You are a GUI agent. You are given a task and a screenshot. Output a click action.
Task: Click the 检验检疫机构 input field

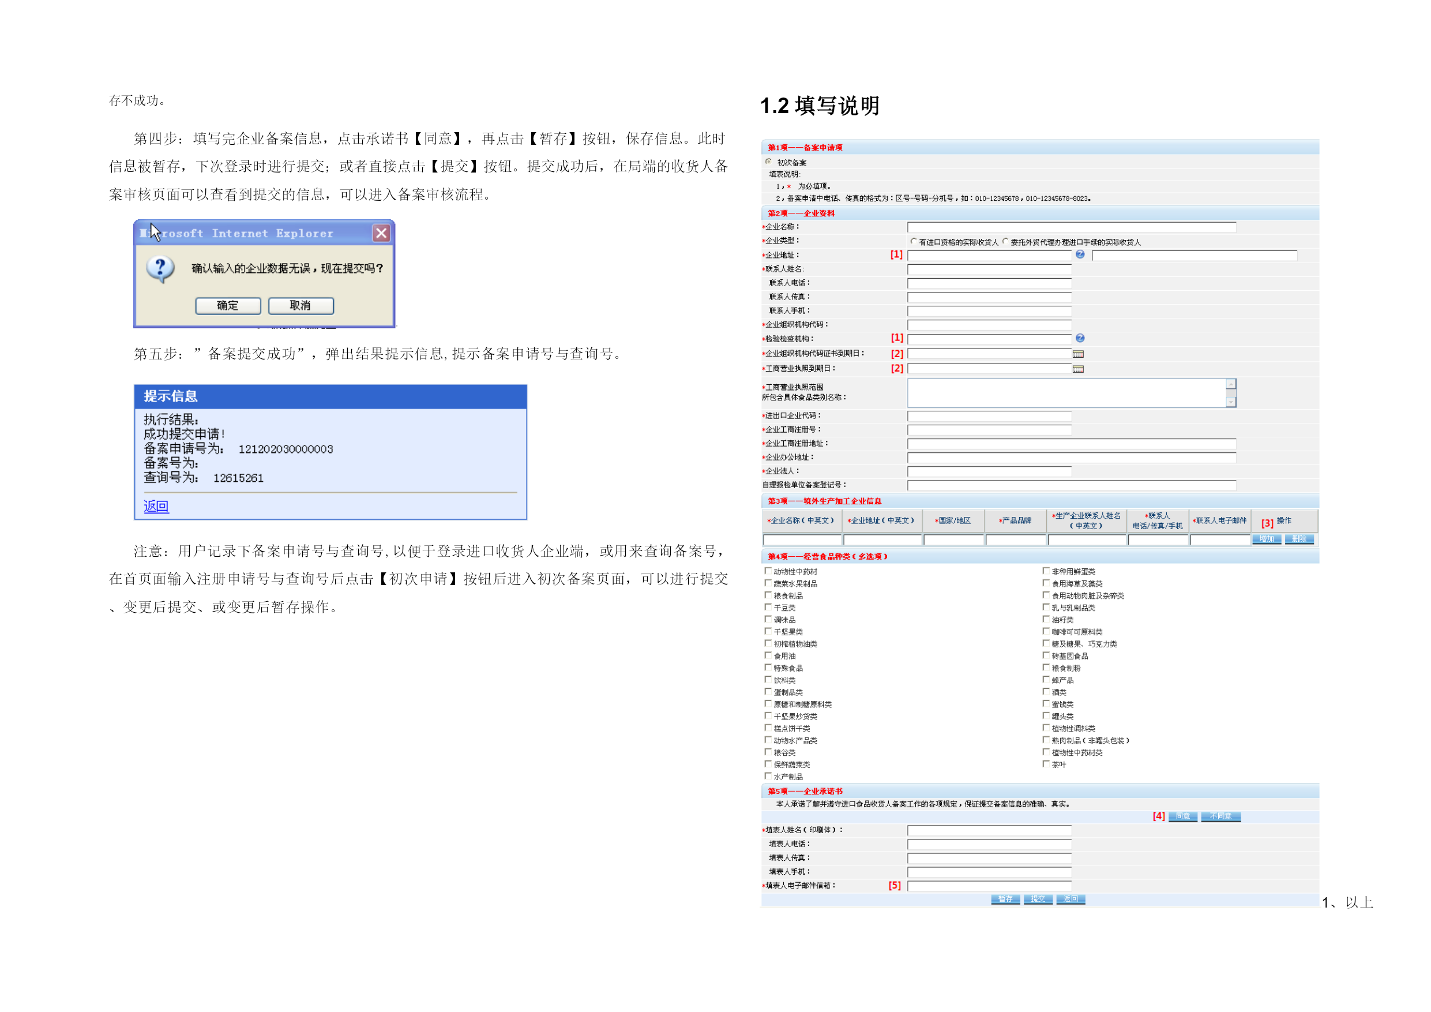[989, 339]
